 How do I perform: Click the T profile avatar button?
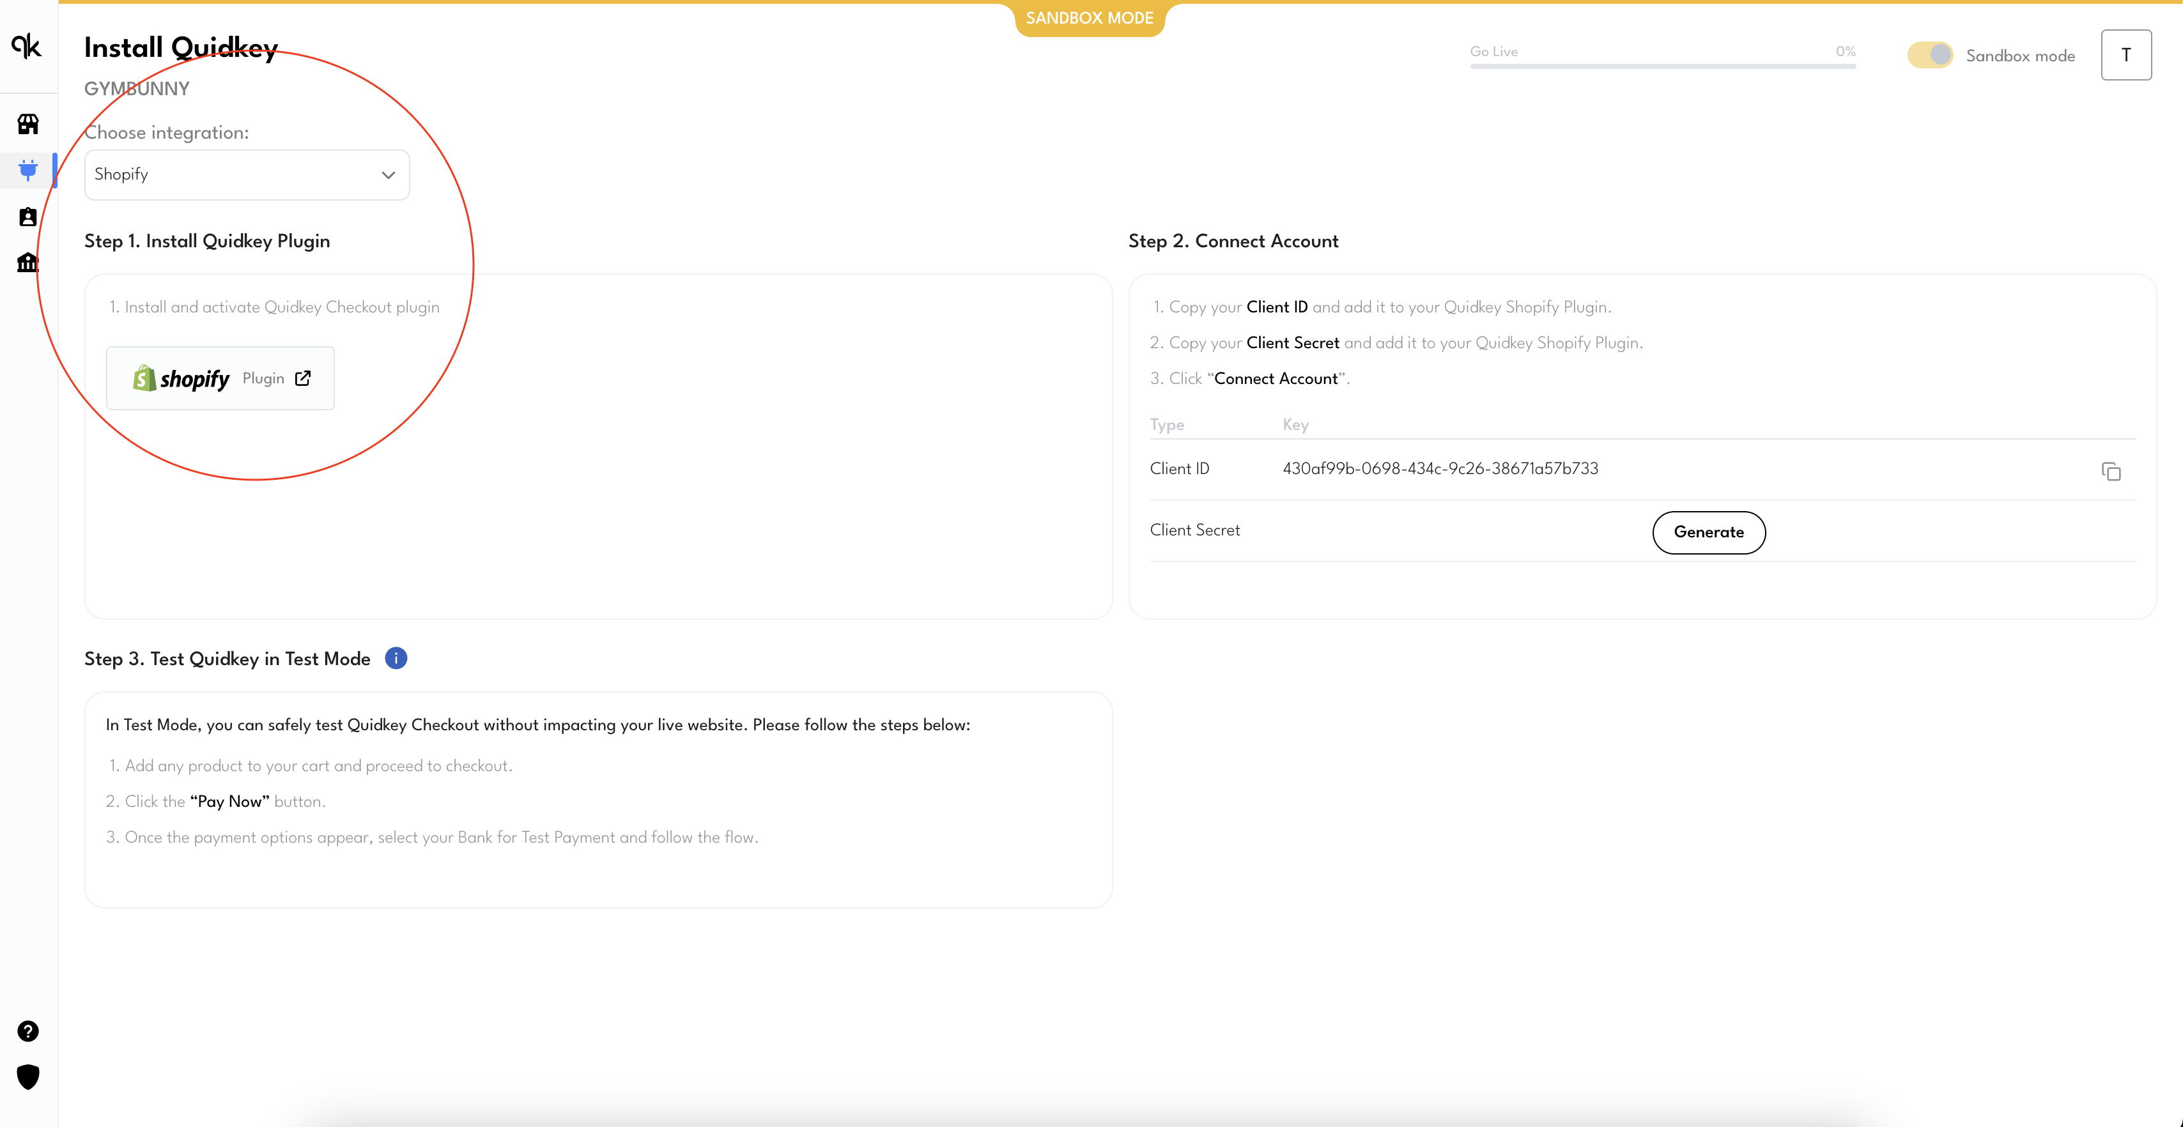[2126, 54]
